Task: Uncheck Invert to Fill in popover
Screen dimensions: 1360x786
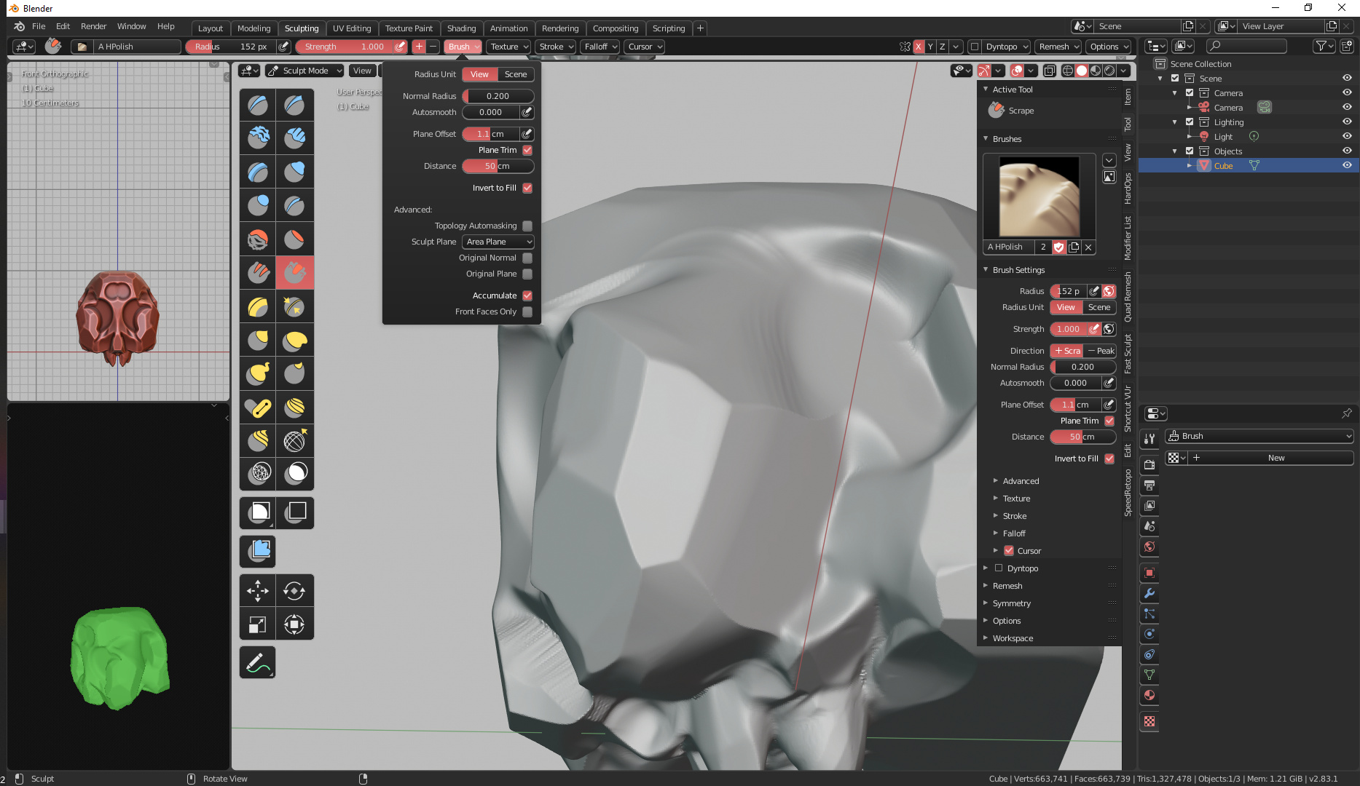Action: [527, 188]
